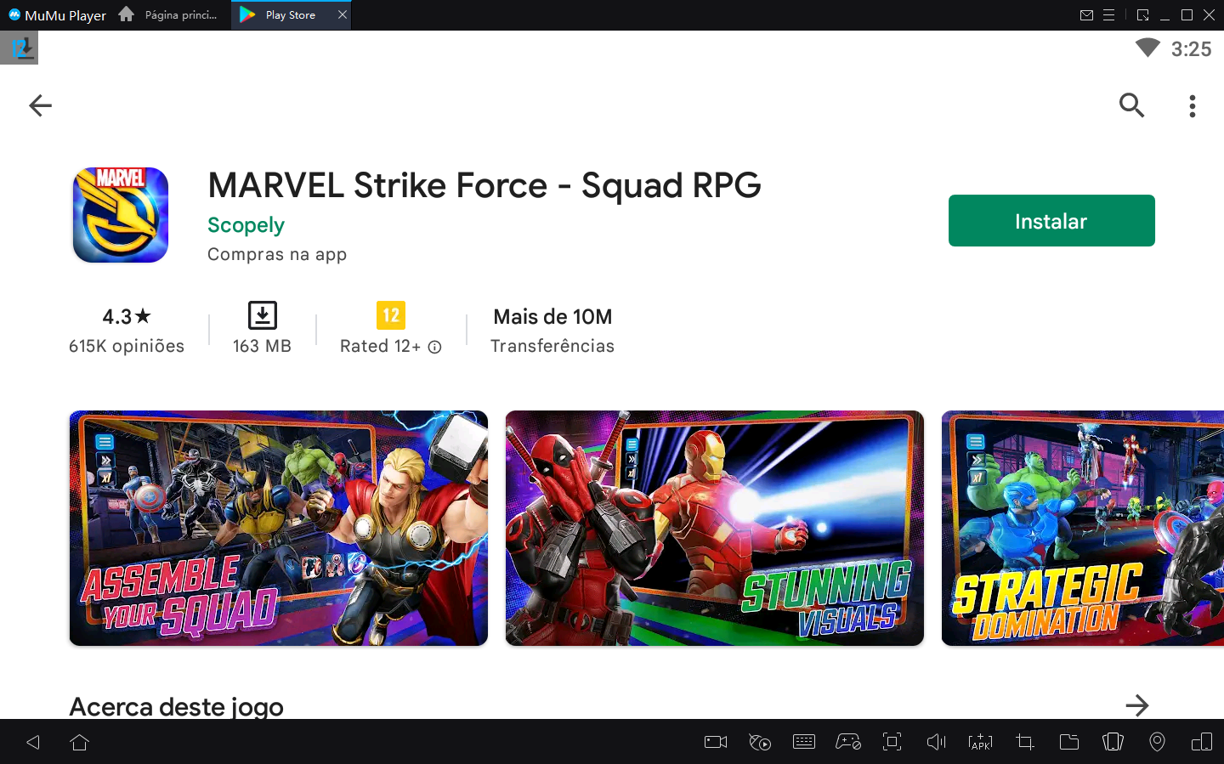Start a screen recording

pos(715,741)
